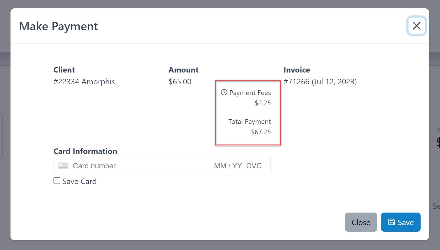This screenshot has width=440, height=250.
Task: Click the Total Payment value $67.25
Action: pyautogui.click(x=261, y=132)
